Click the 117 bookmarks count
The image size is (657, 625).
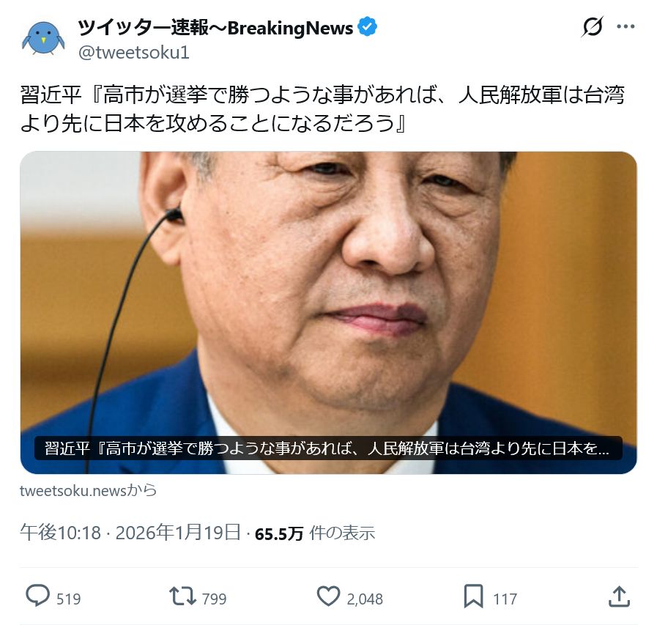(x=505, y=599)
